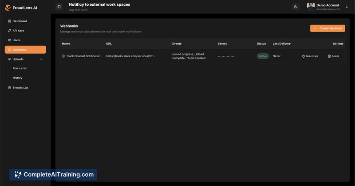Click the Webhooks section heading

(x=69, y=26)
